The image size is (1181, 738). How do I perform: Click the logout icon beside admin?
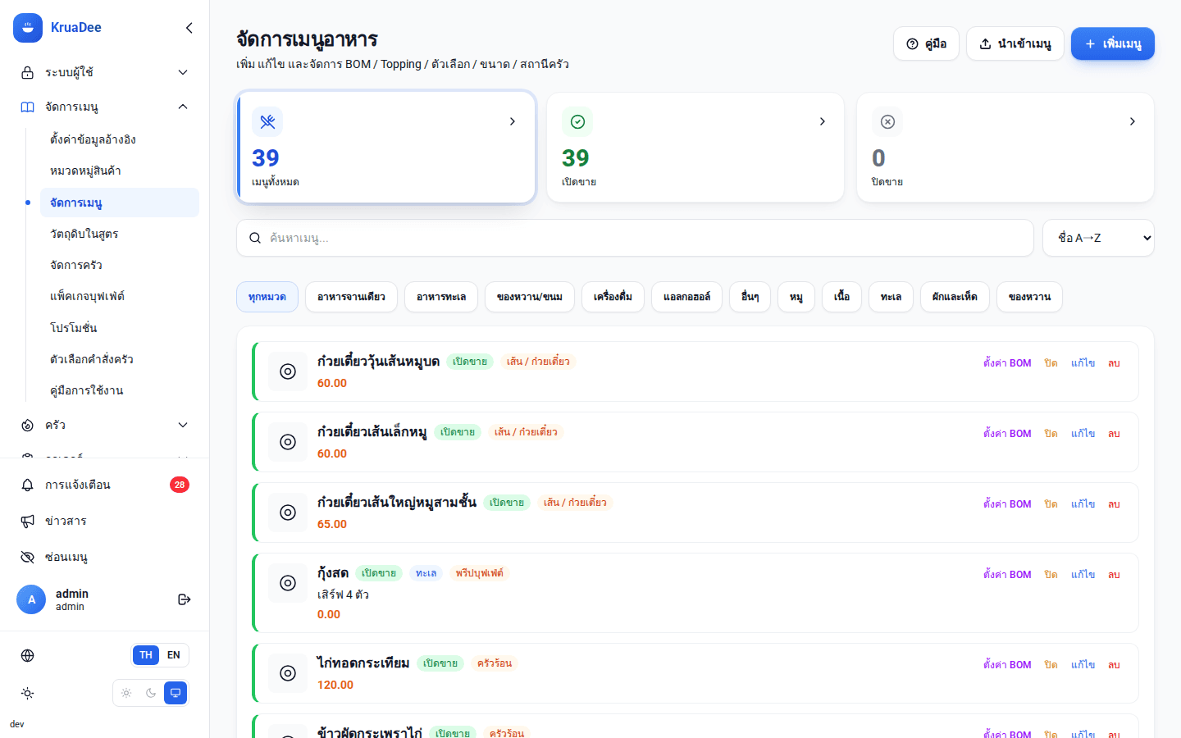[185, 599]
